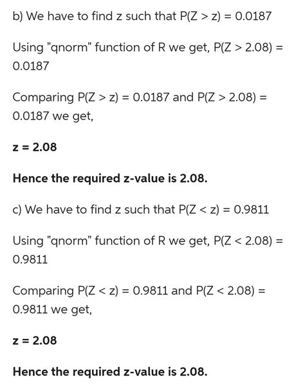Click the first "Hence the required z-value" sentence
This screenshot has height=386, width=305.
110,178
